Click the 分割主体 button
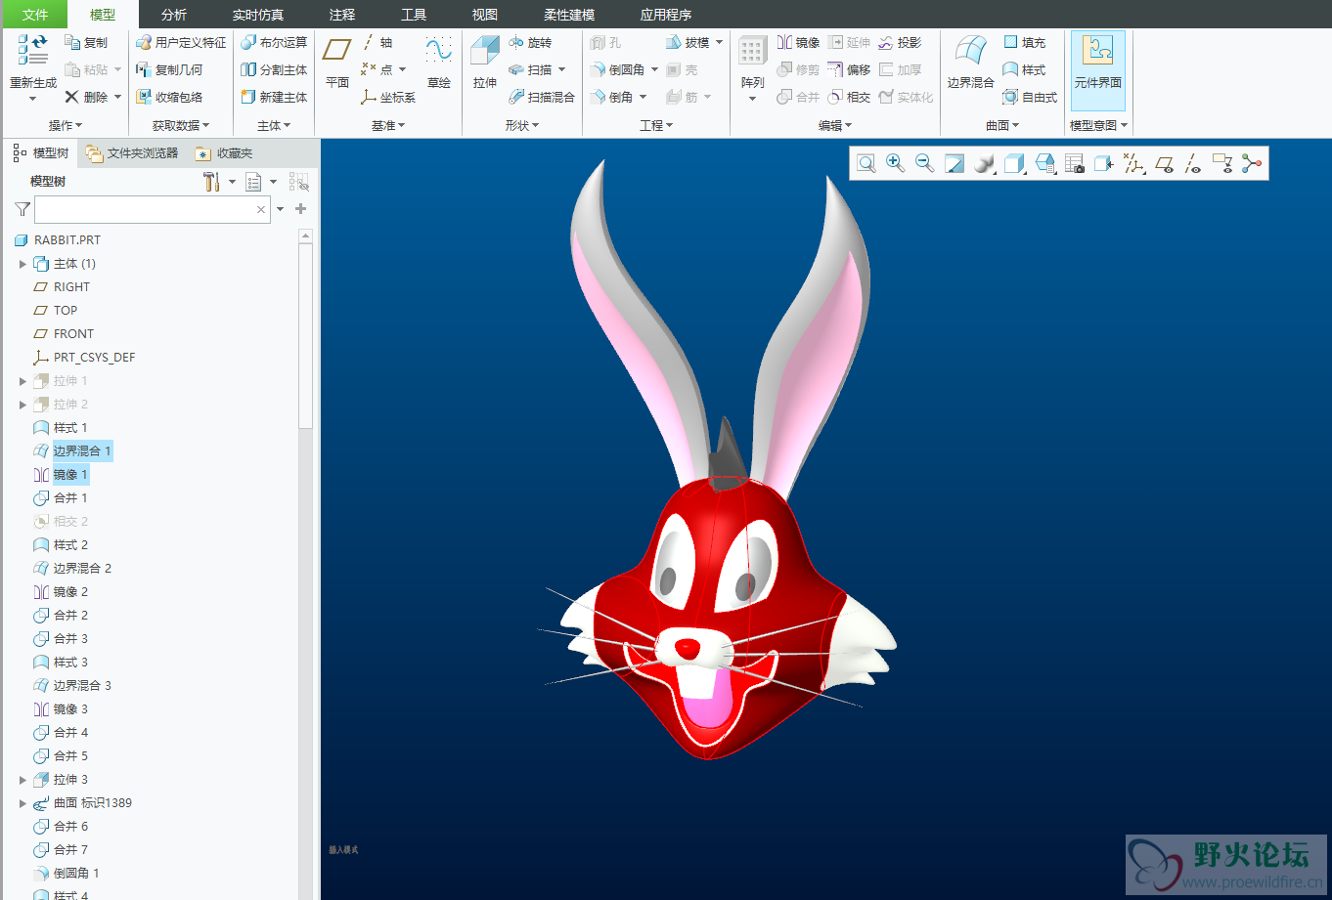Screen dimensions: 1332x900 [x=274, y=69]
